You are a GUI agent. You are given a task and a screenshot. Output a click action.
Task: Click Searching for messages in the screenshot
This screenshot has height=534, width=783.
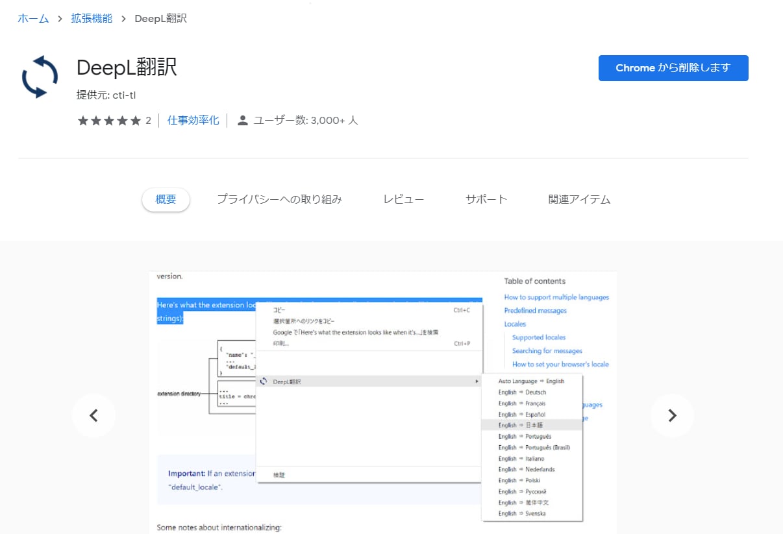(547, 351)
